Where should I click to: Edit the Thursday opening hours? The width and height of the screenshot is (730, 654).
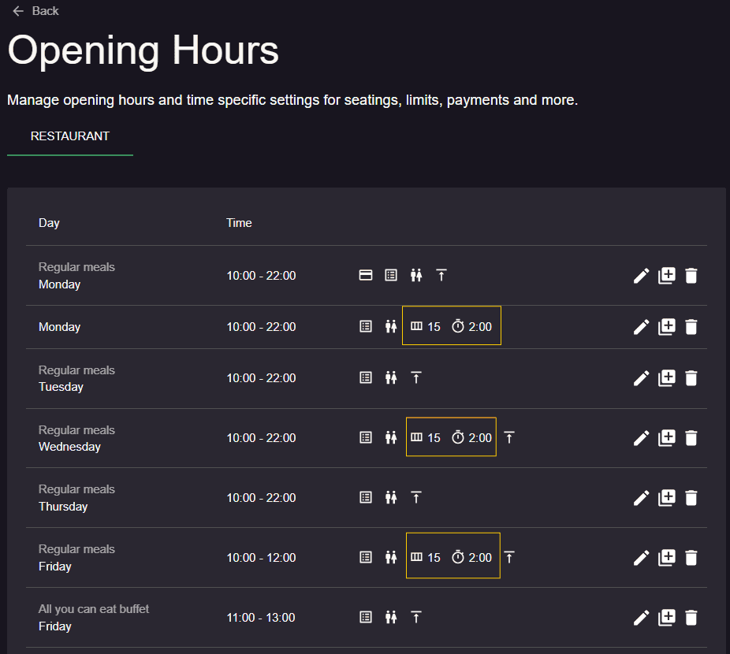641,498
